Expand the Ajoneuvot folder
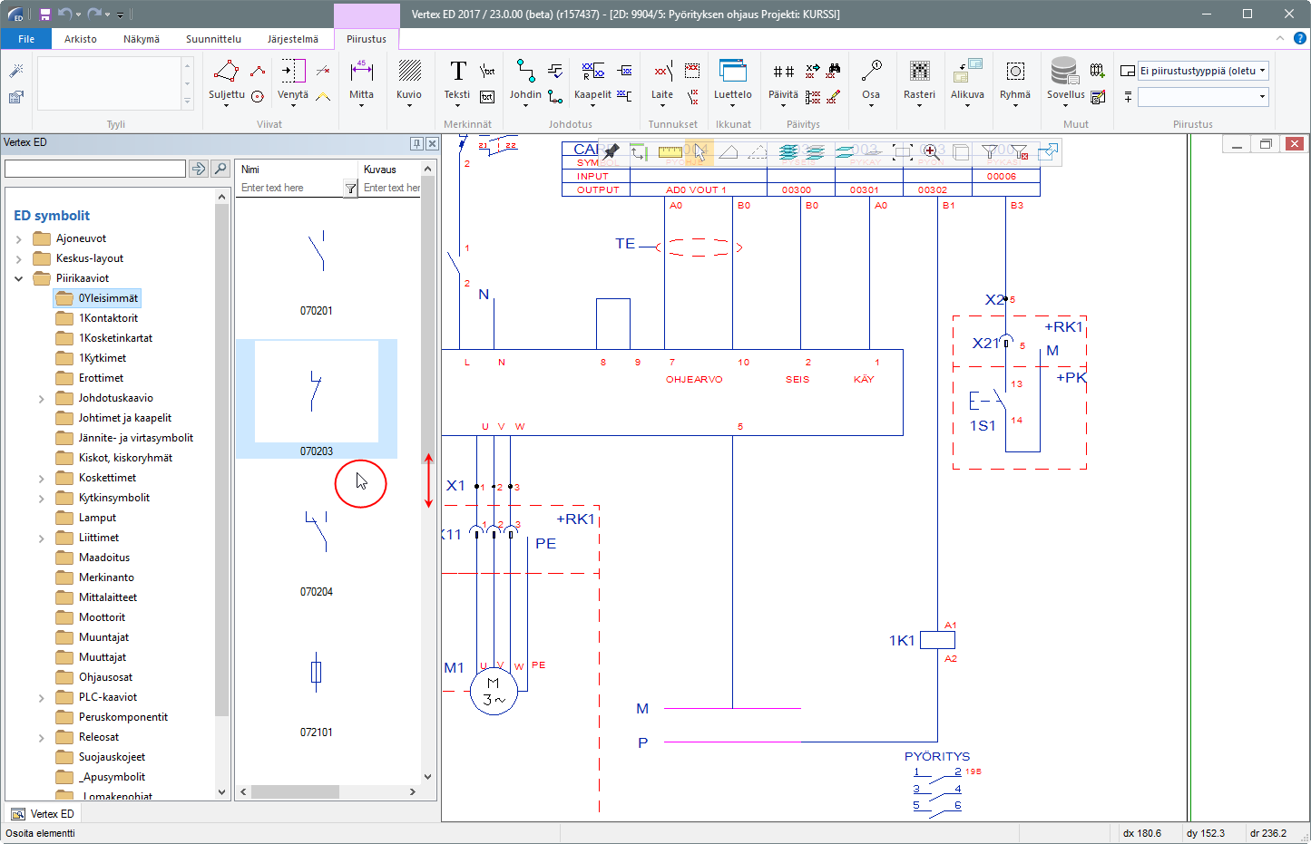The width and height of the screenshot is (1311, 844). (x=19, y=238)
